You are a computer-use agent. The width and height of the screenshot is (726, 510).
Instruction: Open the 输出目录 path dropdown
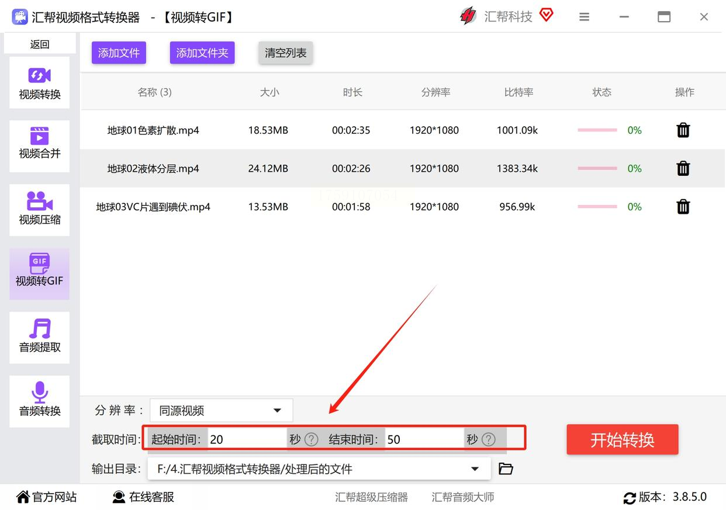474,469
